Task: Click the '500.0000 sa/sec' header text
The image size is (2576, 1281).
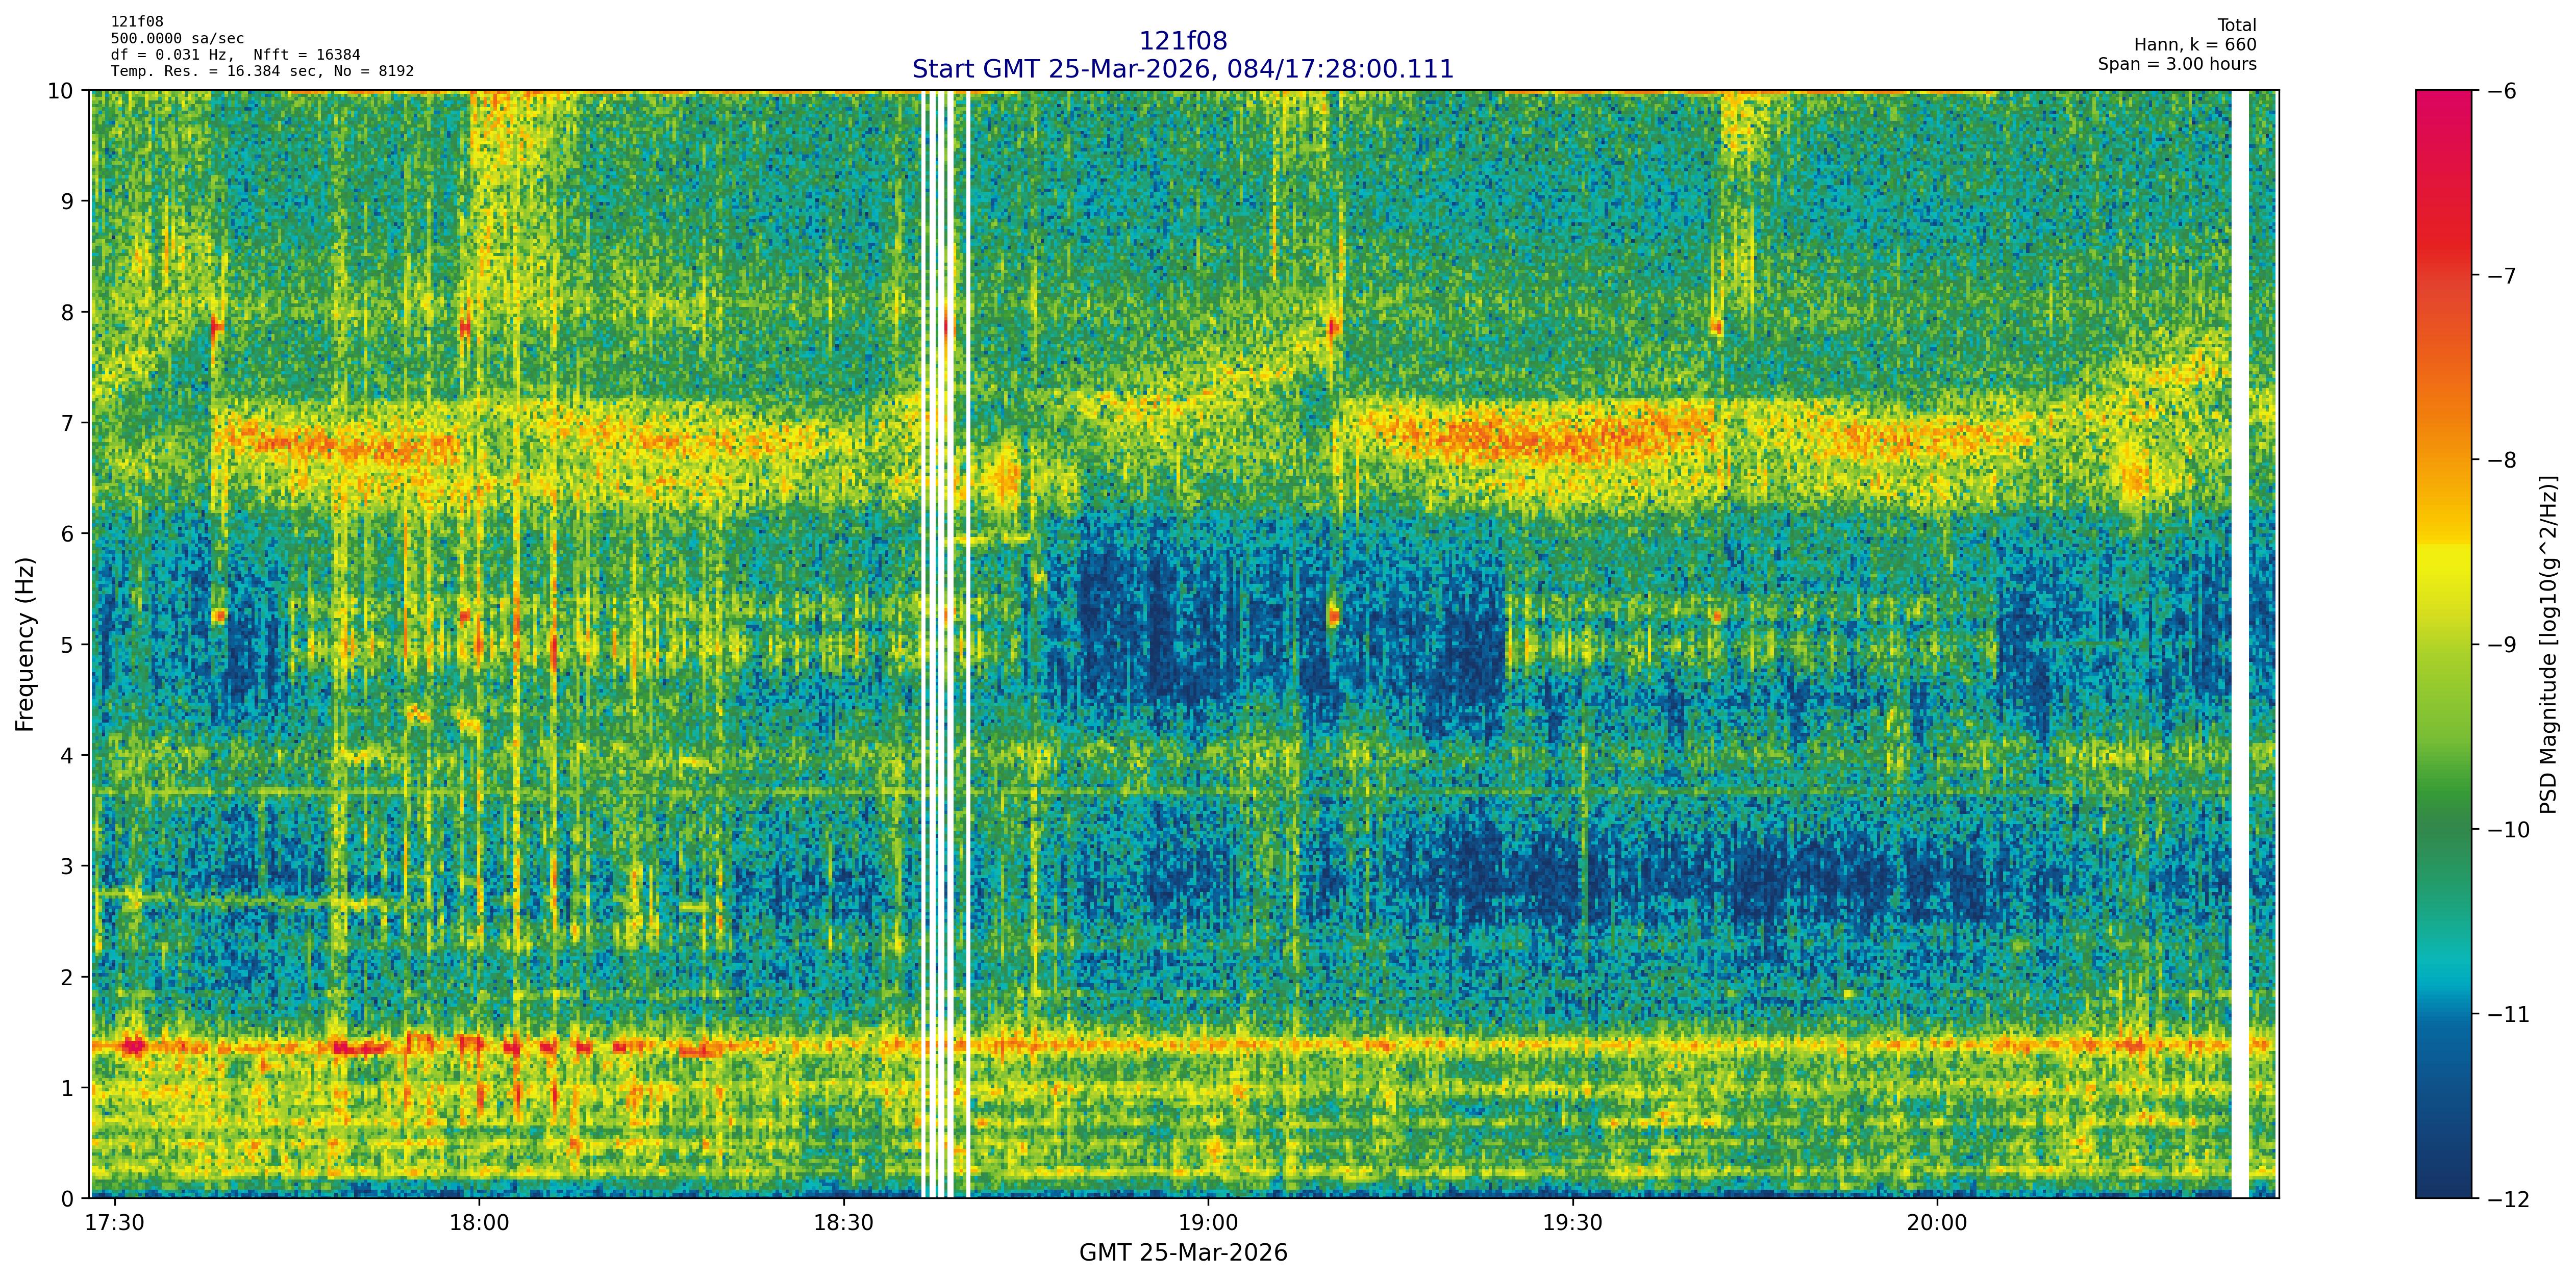Action: (x=177, y=38)
